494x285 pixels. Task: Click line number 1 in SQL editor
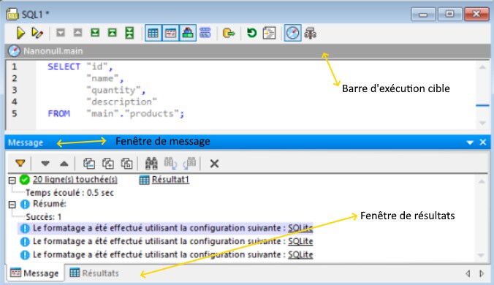pyautogui.click(x=14, y=66)
